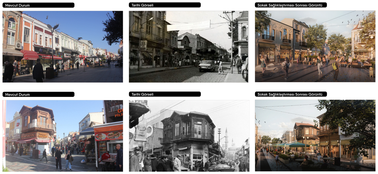Click the 'Tarihi Görseli' label above the minaret photo
The image size is (378, 174).
(x=142, y=95)
